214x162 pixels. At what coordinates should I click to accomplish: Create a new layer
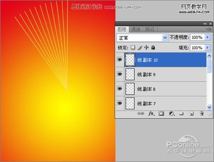191,114
